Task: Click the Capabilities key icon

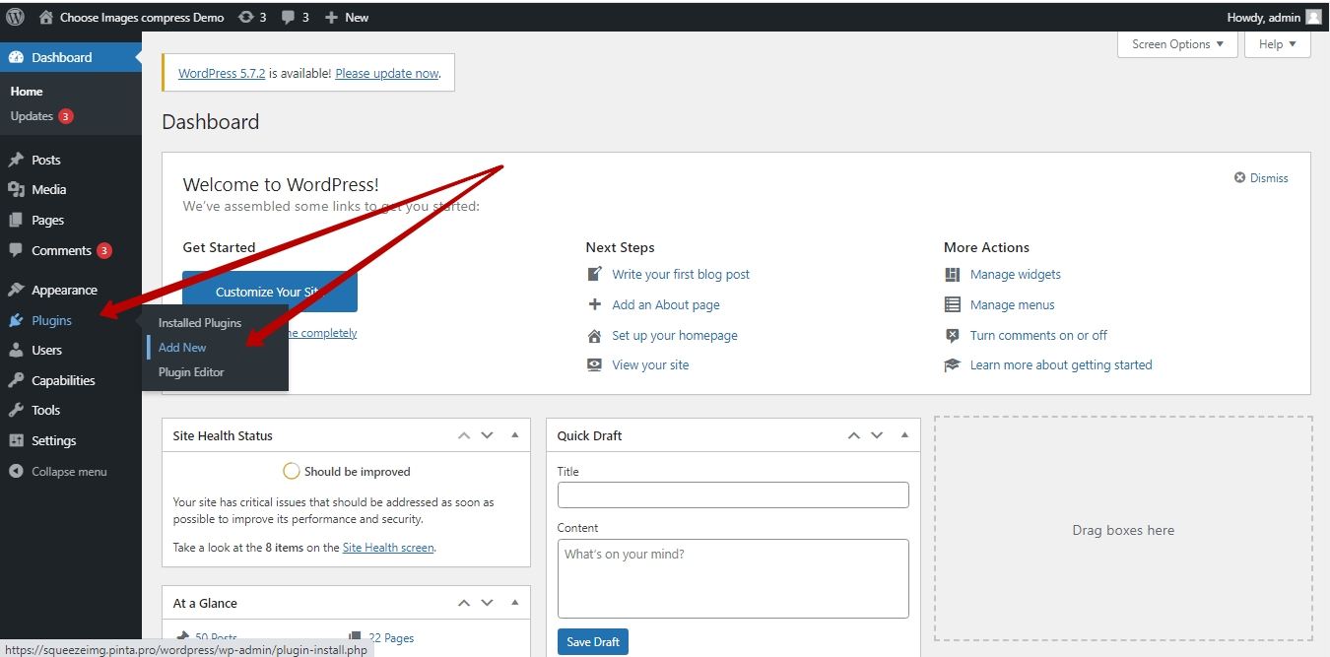Action: (16, 380)
